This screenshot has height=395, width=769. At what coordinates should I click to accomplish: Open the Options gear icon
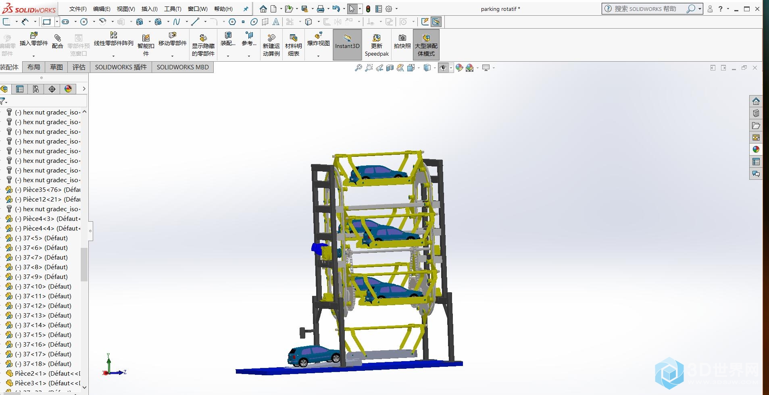point(389,8)
